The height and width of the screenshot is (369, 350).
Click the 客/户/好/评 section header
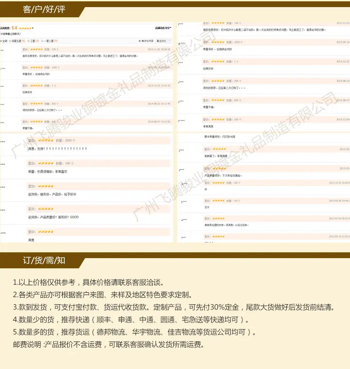coord(44,9)
